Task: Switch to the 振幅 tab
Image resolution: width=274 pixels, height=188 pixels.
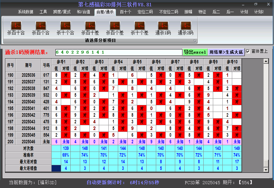Action: click(188, 12)
